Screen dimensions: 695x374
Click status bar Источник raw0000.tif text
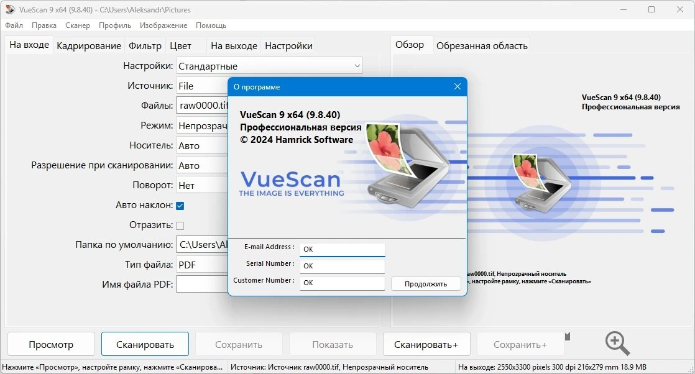329,367
